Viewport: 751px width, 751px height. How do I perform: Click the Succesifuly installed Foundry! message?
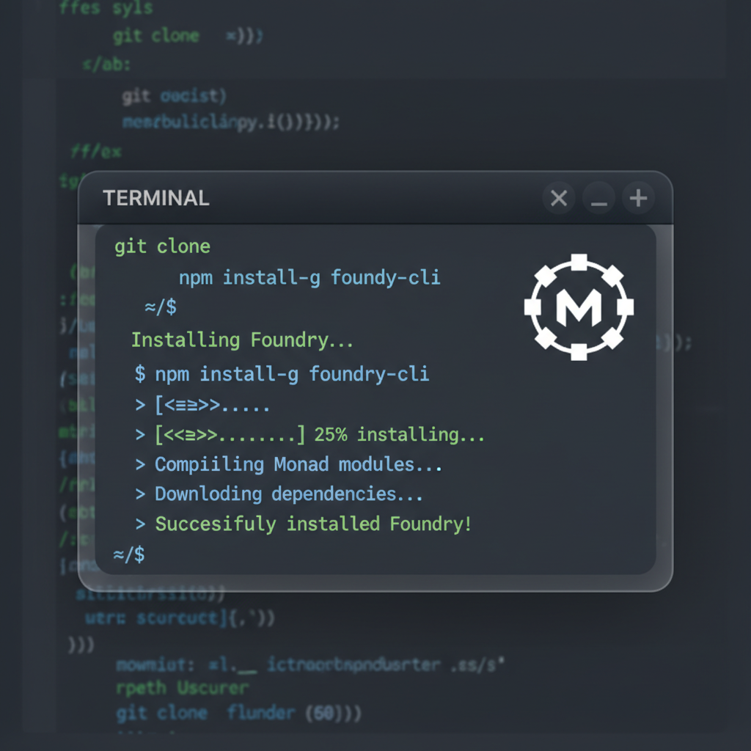[312, 524]
